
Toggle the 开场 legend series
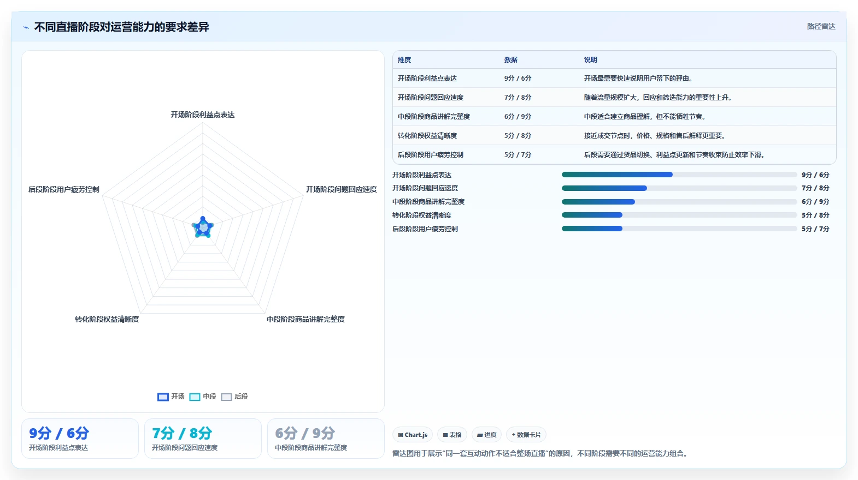point(171,397)
